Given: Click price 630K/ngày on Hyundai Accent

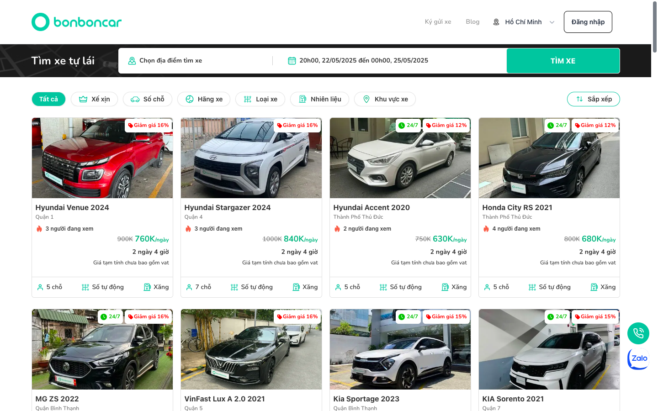Looking at the screenshot, I should (x=450, y=239).
